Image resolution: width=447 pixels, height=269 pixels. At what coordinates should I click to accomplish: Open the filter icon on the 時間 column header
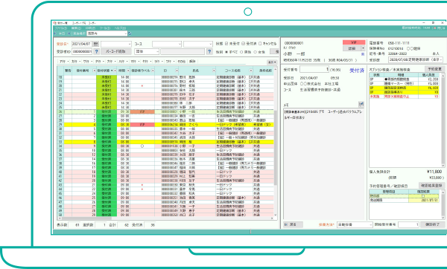tap(128, 71)
